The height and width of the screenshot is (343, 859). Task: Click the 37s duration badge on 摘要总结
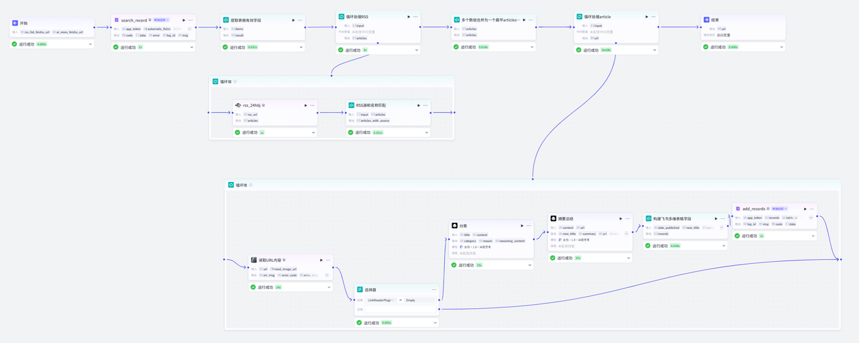click(x=578, y=258)
